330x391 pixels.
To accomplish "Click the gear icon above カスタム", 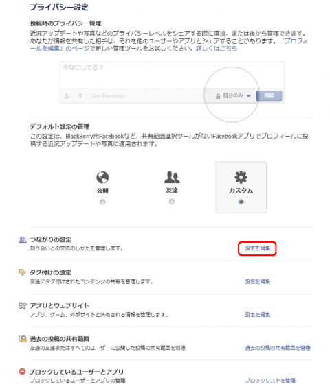I will point(241,177).
